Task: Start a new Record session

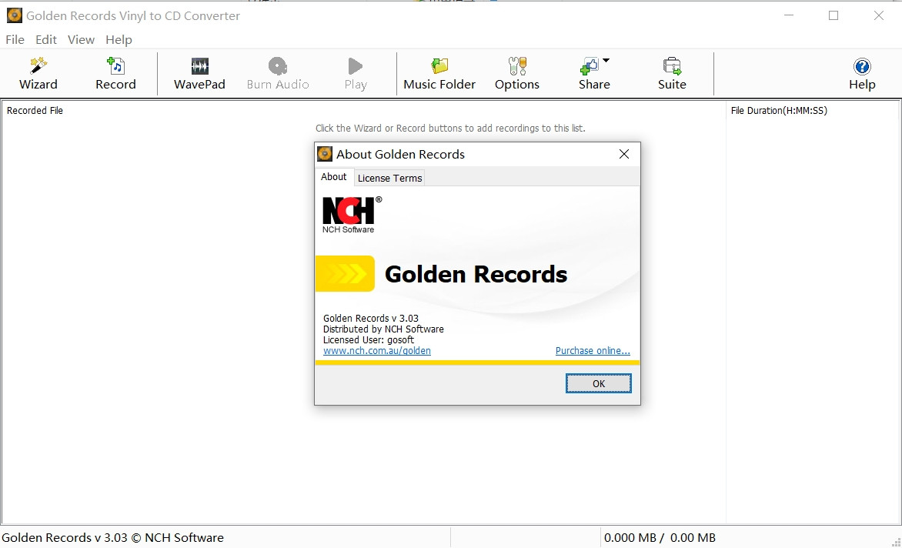Action: [115, 66]
